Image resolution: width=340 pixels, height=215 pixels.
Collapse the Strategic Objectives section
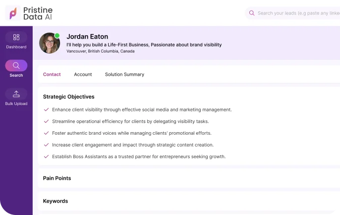pos(68,97)
